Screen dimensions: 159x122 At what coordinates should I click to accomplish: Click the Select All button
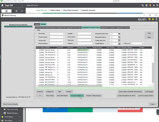[x=40, y=92]
